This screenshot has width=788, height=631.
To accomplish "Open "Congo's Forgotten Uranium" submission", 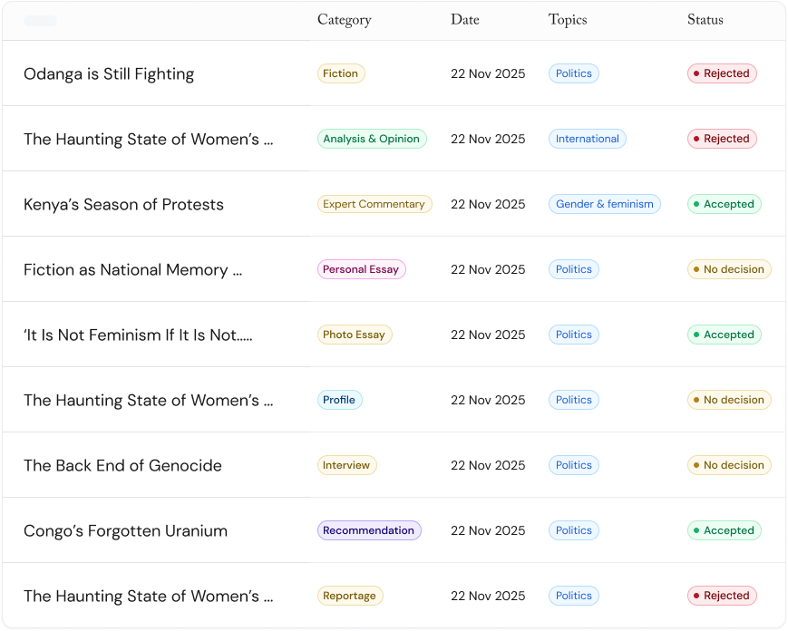I will pyautogui.click(x=125, y=531).
